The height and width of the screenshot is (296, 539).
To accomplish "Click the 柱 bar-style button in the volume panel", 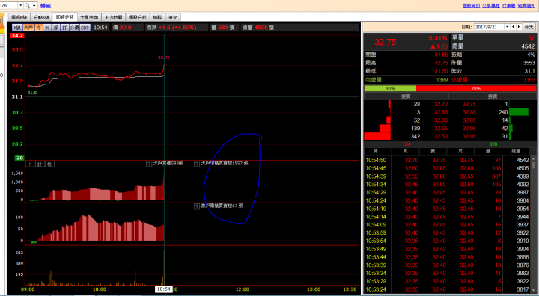I will click(x=49, y=164).
